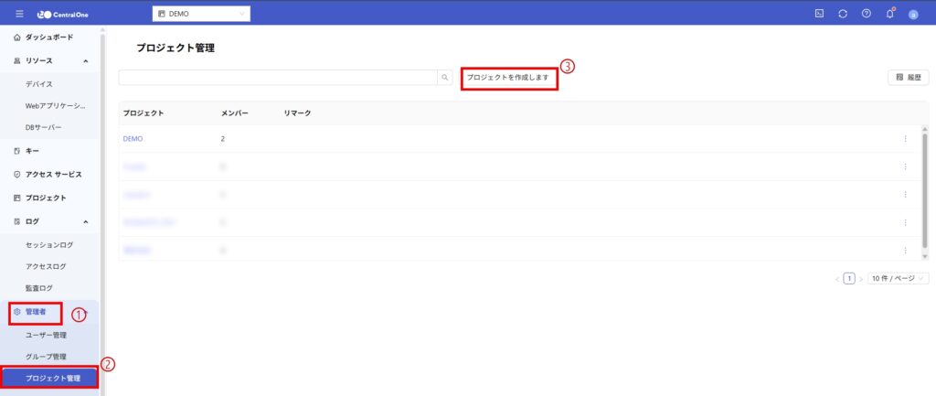Open ユーザー管理 in the sidebar
This screenshot has width=936, height=396.
point(46,335)
